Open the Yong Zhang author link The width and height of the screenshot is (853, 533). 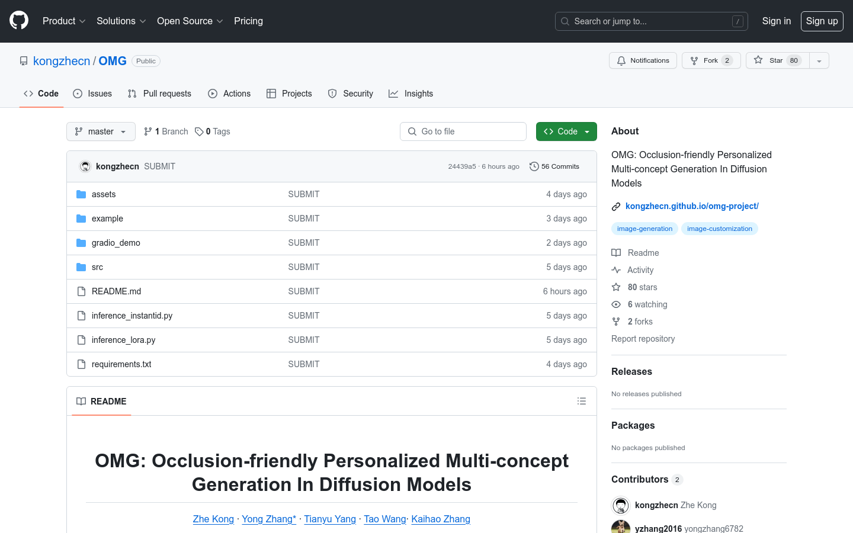(269, 519)
